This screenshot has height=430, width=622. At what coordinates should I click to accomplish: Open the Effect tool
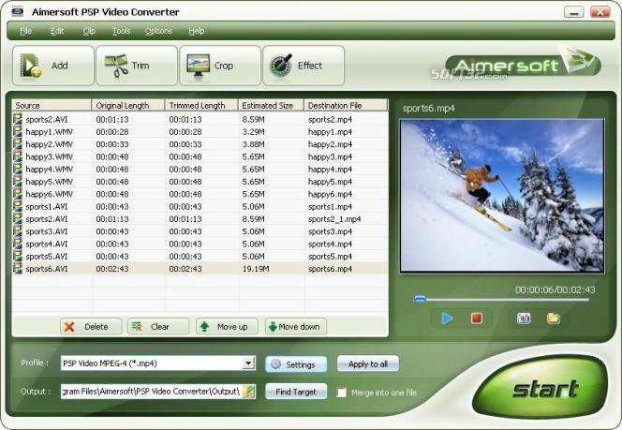pos(304,66)
